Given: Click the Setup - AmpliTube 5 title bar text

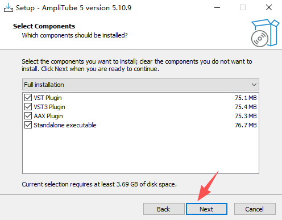Looking at the screenshot, I should tap(73, 8).
